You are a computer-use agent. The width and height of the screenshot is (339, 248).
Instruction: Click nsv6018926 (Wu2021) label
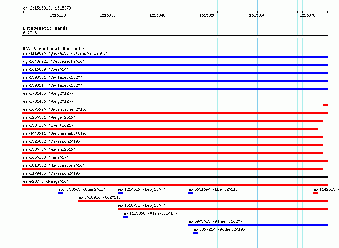[99, 197]
